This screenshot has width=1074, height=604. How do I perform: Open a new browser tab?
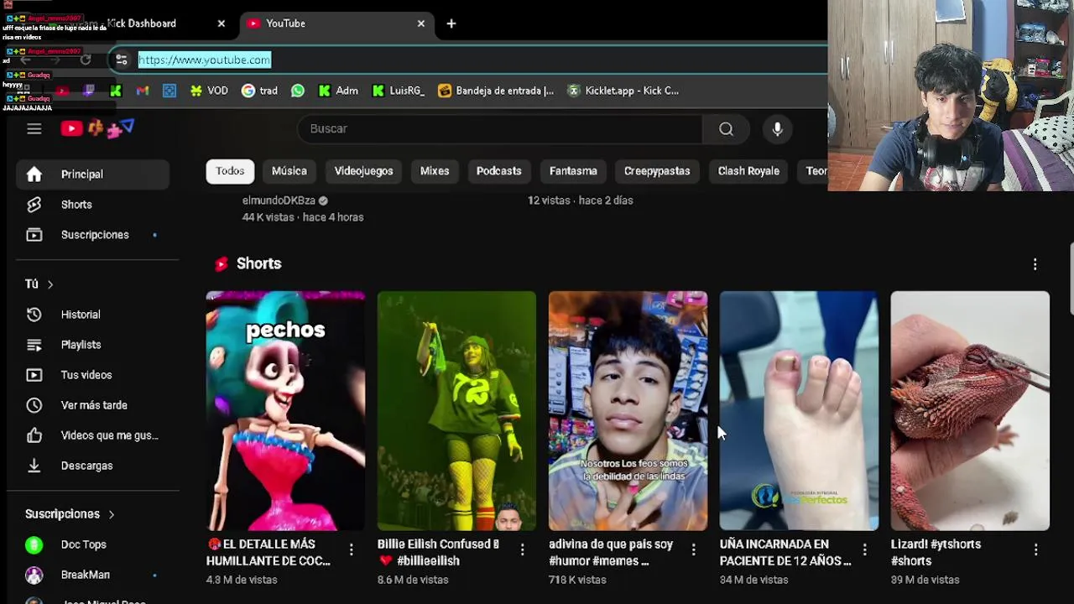point(451,23)
